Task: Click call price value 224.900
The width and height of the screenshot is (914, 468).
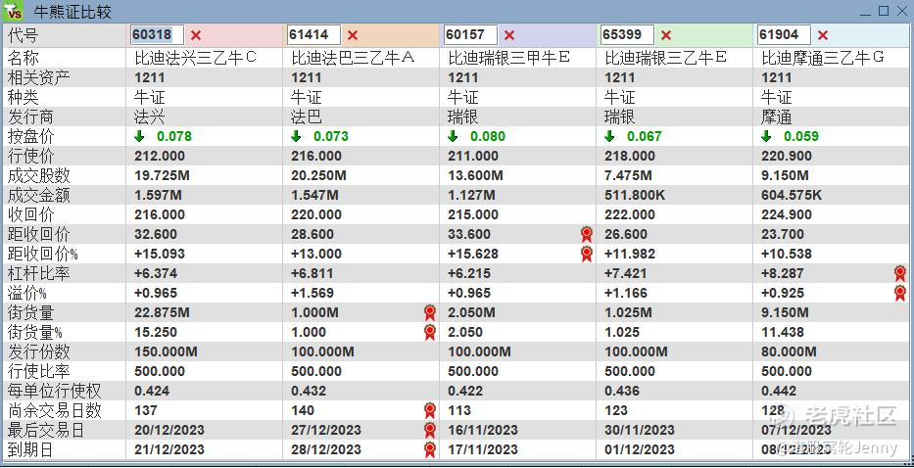Action: (x=787, y=215)
